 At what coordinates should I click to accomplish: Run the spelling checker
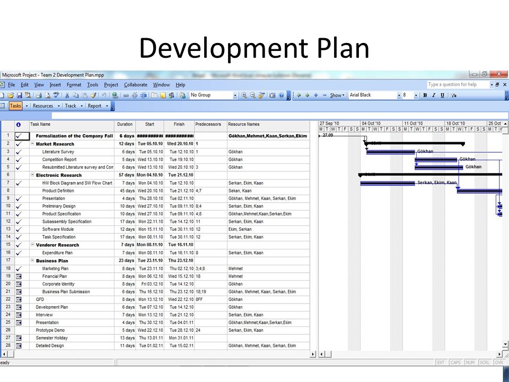pyautogui.click(x=56, y=95)
